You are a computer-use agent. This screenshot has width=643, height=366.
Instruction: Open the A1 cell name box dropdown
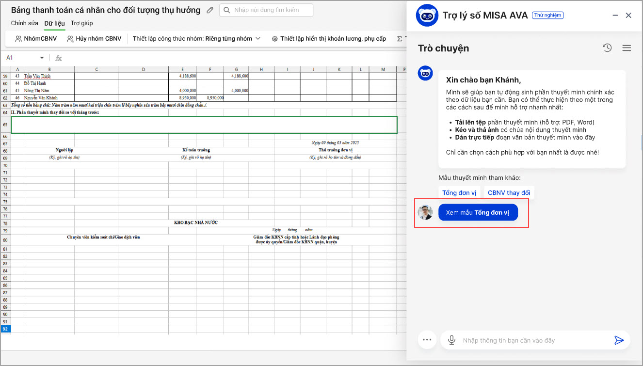click(41, 58)
